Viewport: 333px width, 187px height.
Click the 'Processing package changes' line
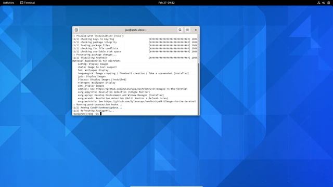[95, 55]
